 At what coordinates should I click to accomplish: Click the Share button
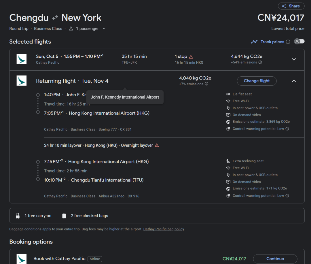click(291, 6)
